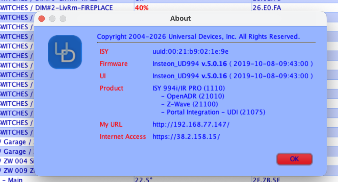This screenshot has width=338, height=182.
Task: Select the ZW 009 row in main window
Action: pos(17,171)
